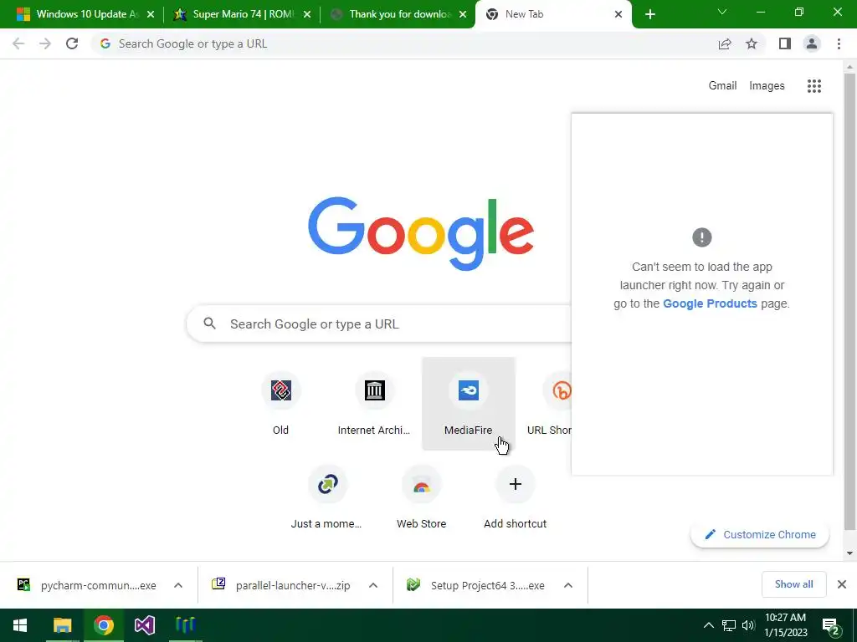Click the Google search box on page
The height and width of the screenshot is (642, 857).
379,324
